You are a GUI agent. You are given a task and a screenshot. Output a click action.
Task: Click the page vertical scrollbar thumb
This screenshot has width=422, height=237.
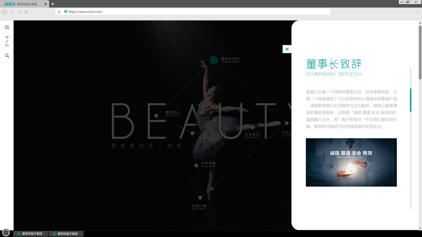420,52
